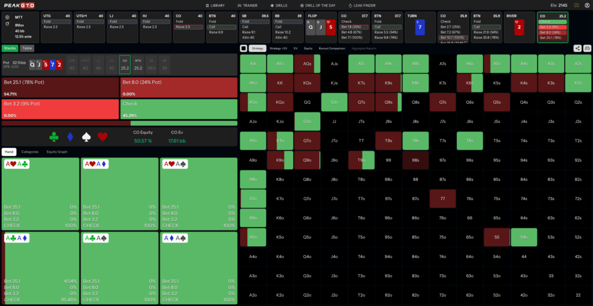The width and height of the screenshot is (593, 306).
Task: Choose Bet 10.7 (100%) on the turn
Action: 453,37
